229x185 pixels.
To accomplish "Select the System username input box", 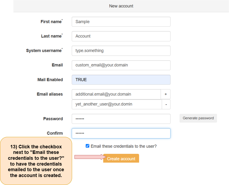I will tap(121, 51).
